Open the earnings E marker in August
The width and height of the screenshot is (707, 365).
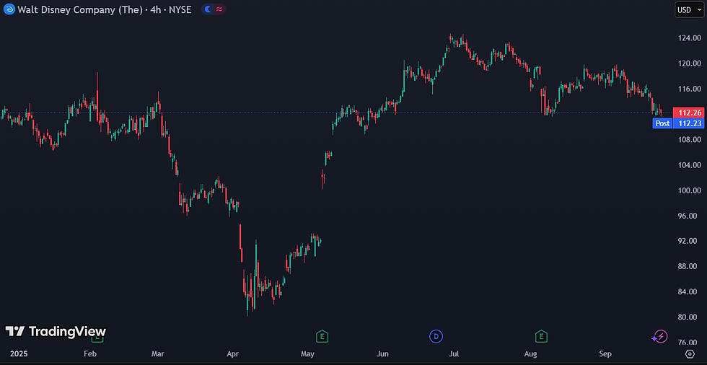click(541, 335)
